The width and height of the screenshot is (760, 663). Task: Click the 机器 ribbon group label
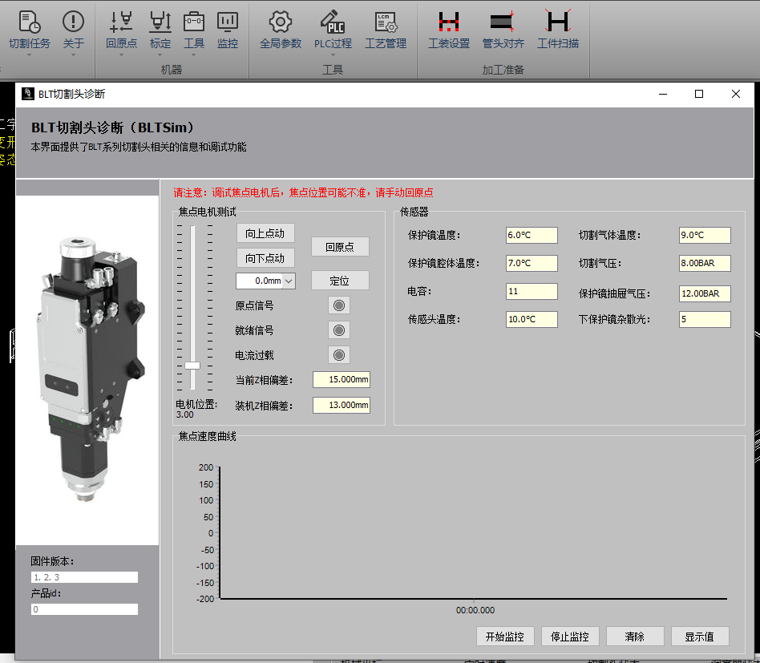(172, 70)
